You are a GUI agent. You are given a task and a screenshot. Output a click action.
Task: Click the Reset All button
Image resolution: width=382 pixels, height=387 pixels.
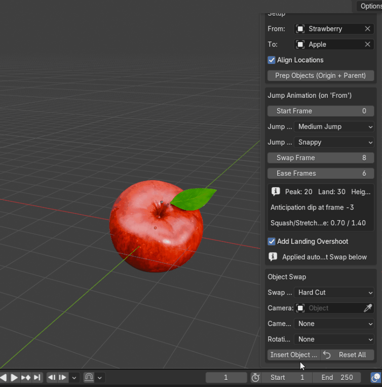pyautogui.click(x=347, y=355)
